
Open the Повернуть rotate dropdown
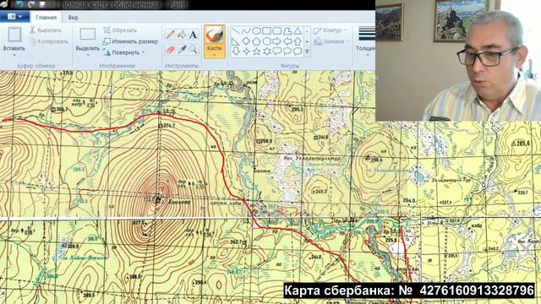125,52
